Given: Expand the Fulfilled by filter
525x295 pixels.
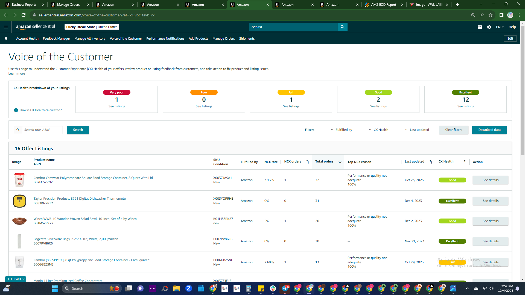Looking at the screenshot, I should coord(342,130).
